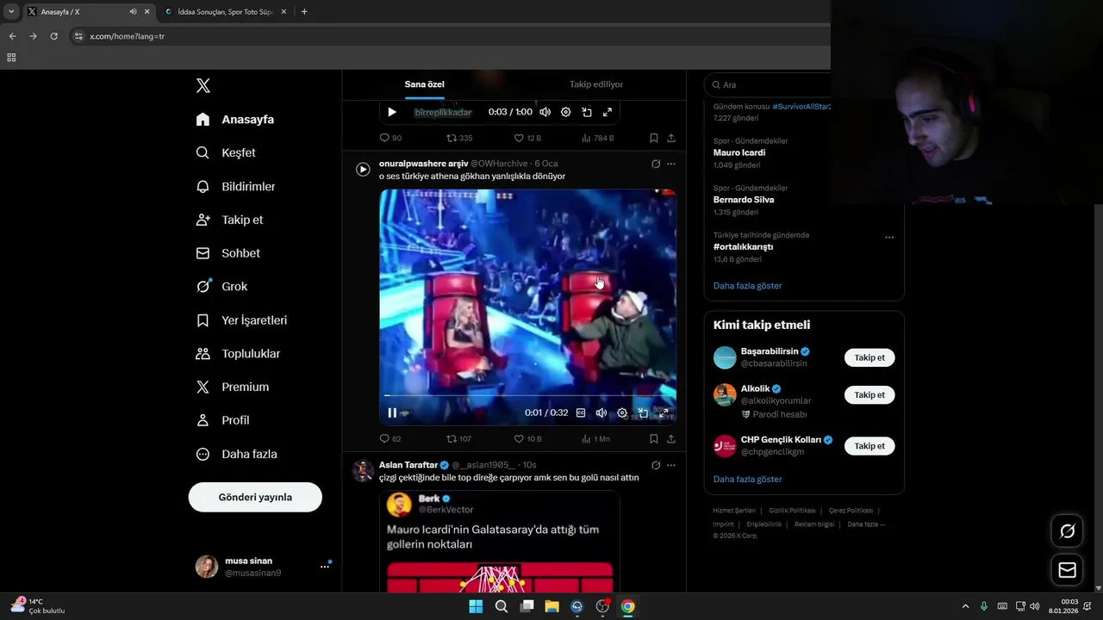Click Gönderi yayınla button
This screenshot has height=620, width=1103.
tap(255, 497)
